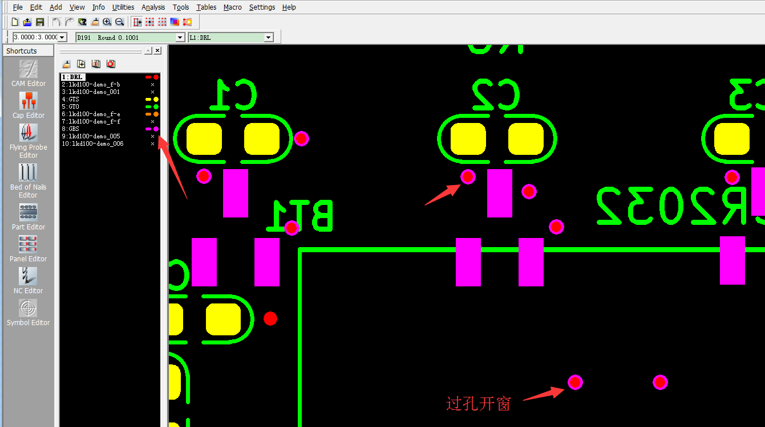Expand the 3.0000:3.0000 grid dropdown
Image resolution: width=765 pixels, height=427 pixels.
click(x=62, y=38)
